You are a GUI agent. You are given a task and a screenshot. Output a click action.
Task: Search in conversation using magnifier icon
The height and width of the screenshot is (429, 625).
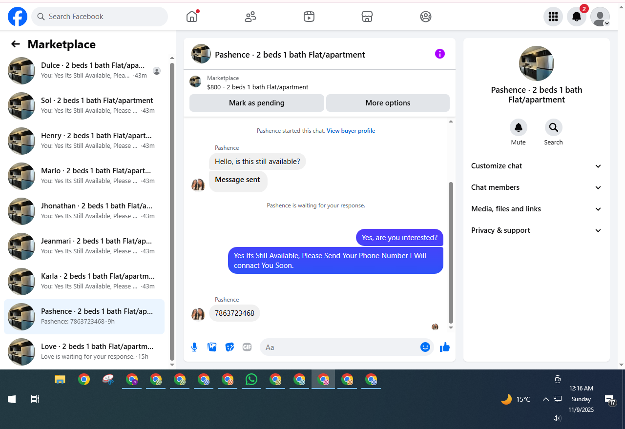[x=554, y=128]
